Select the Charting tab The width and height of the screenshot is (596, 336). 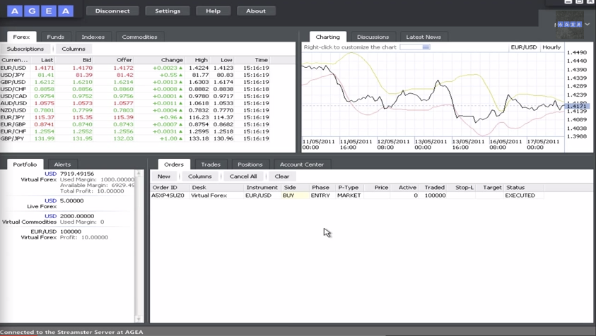point(327,37)
